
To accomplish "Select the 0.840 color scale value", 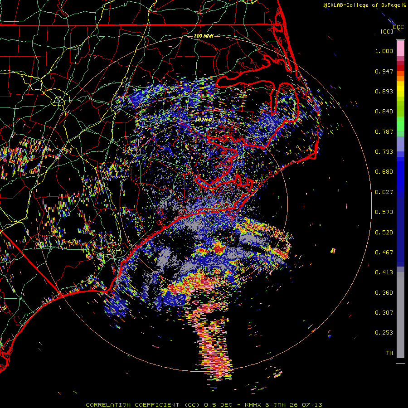I will pos(384,112).
